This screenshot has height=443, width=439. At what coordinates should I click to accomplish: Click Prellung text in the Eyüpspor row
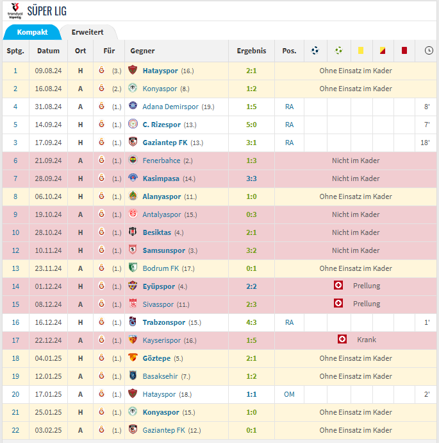coord(367,286)
